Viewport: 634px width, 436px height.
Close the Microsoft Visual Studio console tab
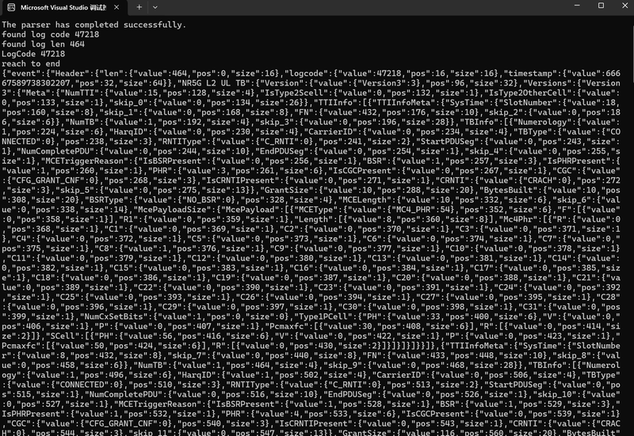(x=116, y=7)
